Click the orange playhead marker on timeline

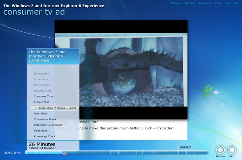(x=64, y=153)
